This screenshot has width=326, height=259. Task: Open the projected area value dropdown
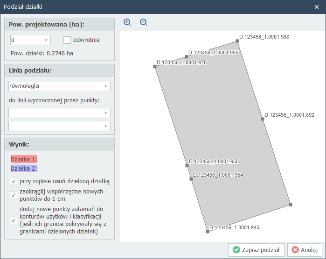(46, 40)
